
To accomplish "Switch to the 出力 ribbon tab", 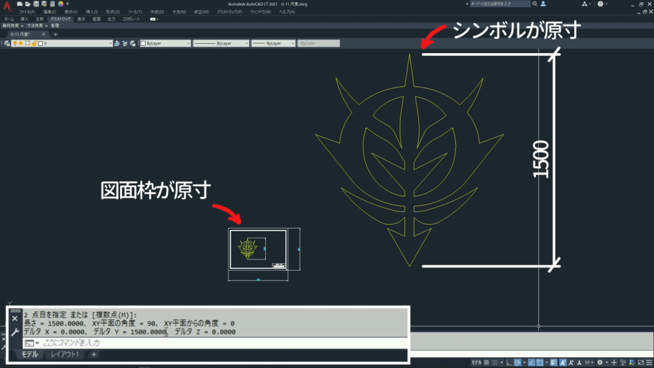I will pyautogui.click(x=111, y=19).
